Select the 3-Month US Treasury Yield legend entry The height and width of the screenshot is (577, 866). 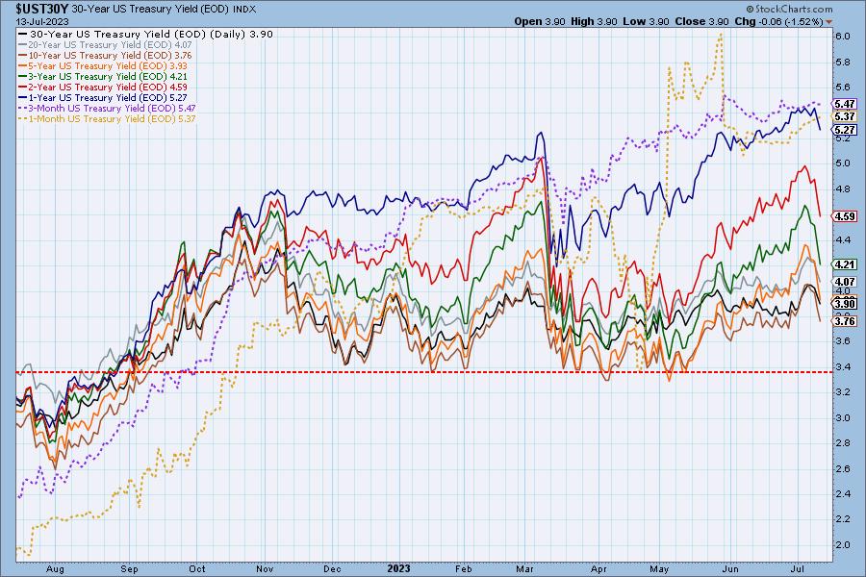click(107, 109)
